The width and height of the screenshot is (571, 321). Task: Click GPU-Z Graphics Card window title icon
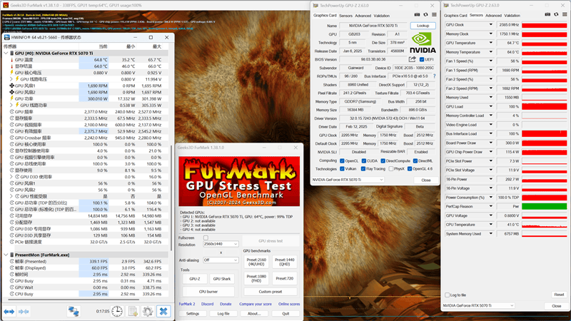pos(315,6)
